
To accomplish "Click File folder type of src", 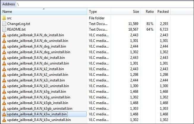I will [97, 18].
